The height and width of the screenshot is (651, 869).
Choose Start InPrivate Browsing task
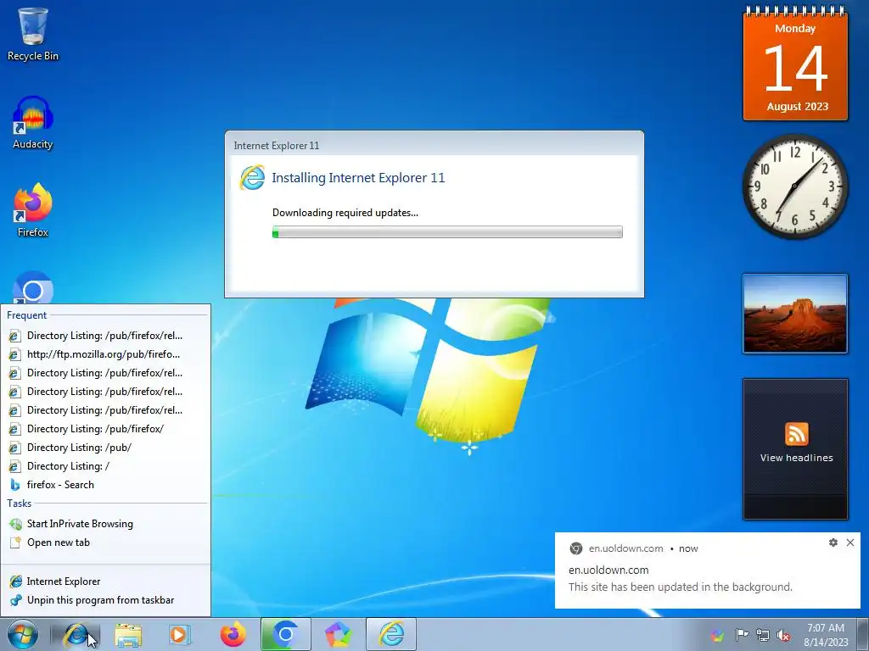tap(105, 524)
